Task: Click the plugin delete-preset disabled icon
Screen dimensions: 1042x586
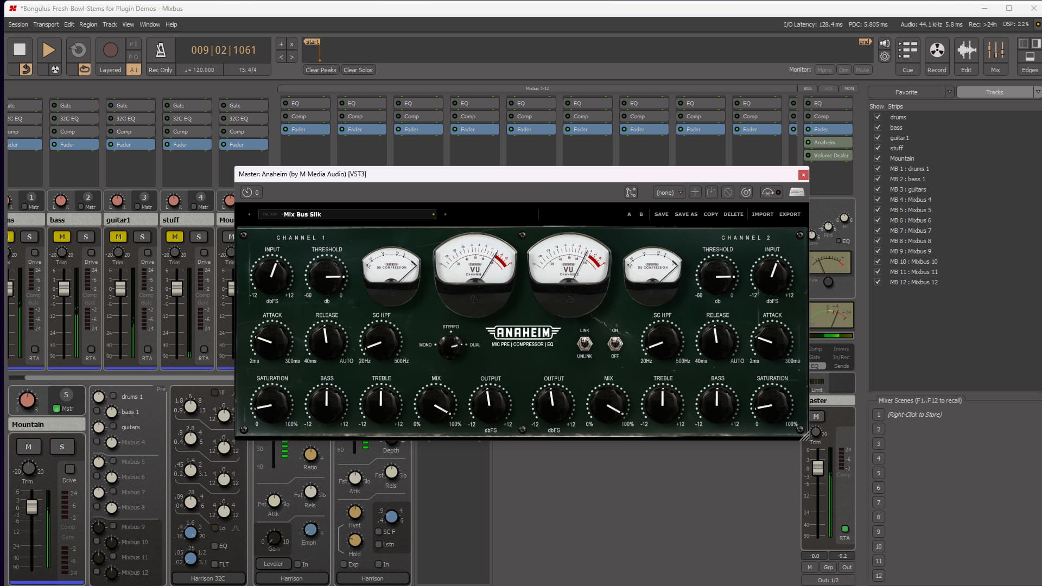Action: tap(728, 192)
